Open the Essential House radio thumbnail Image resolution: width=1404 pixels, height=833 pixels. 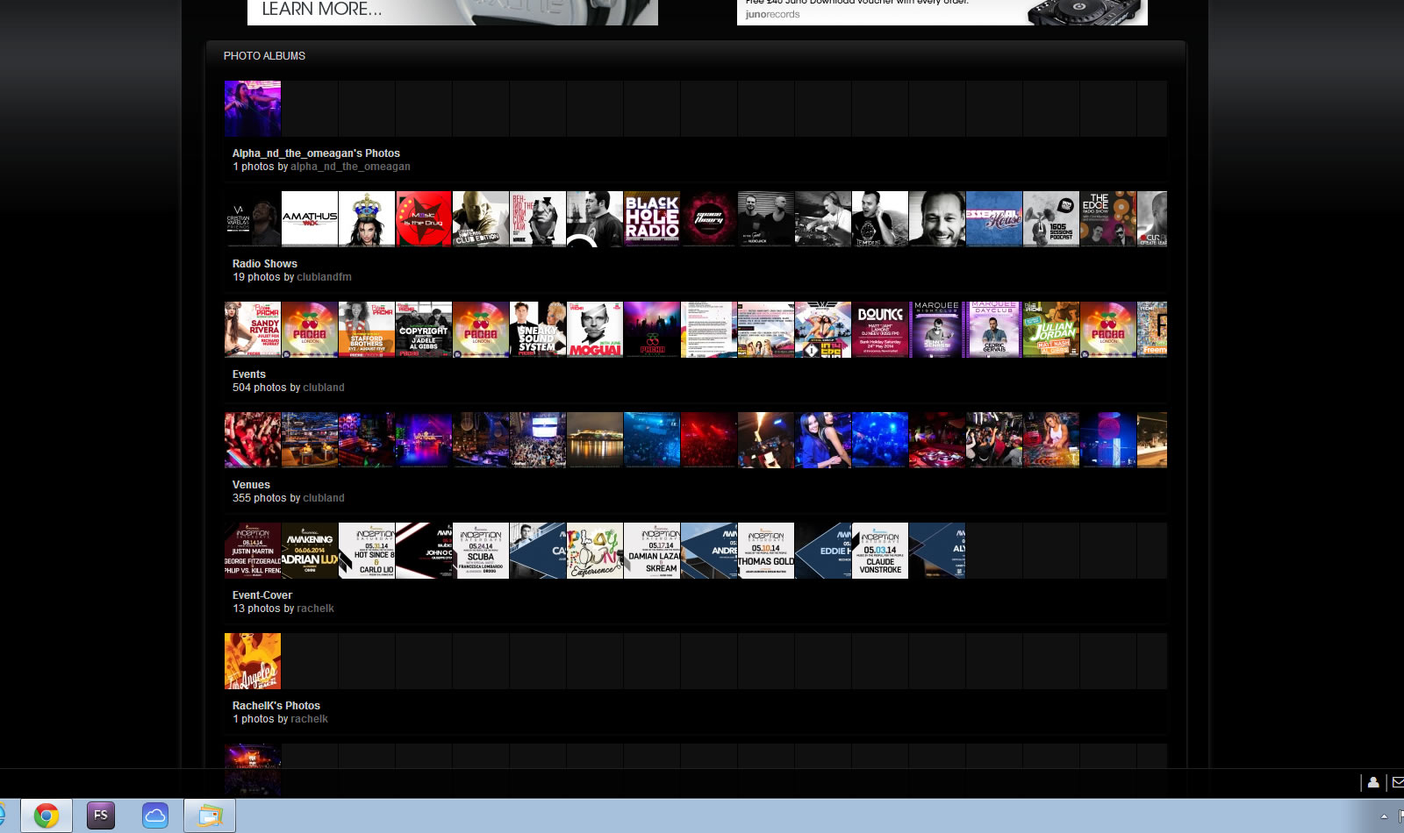[994, 219]
